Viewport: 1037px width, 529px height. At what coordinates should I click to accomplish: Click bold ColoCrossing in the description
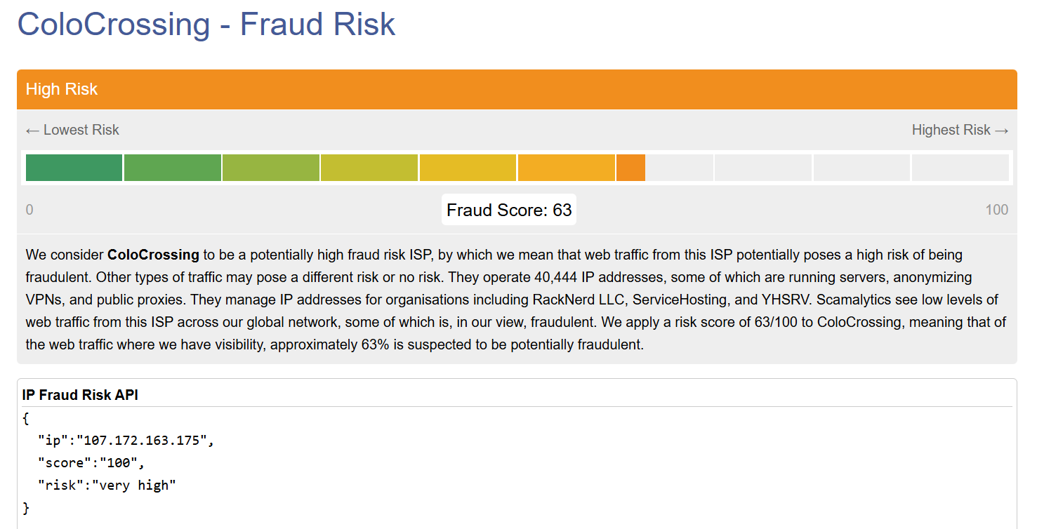tap(153, 254)
